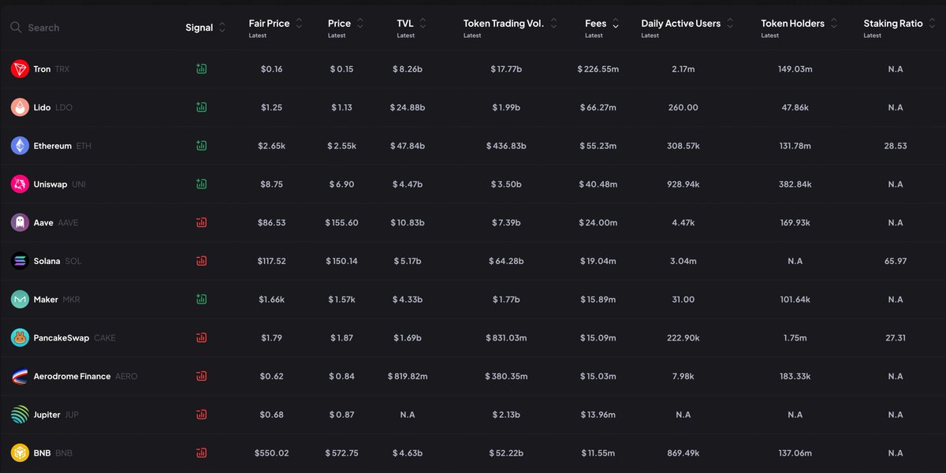Toggle sort on the Fees column
The image size is (946, 473).
[x=616, y=24]
